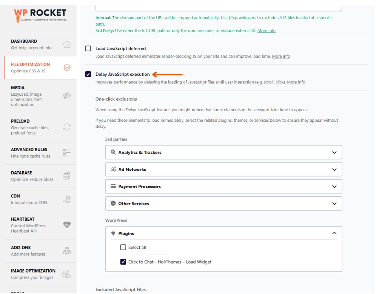Open More info link for Delay JavaScript
This screenshot has height=294, width=376.
[x=296, y=82]
